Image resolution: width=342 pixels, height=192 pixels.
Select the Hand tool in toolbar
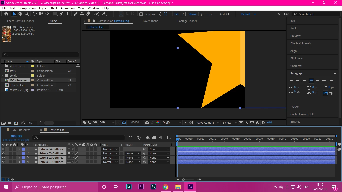coord(20,14)
